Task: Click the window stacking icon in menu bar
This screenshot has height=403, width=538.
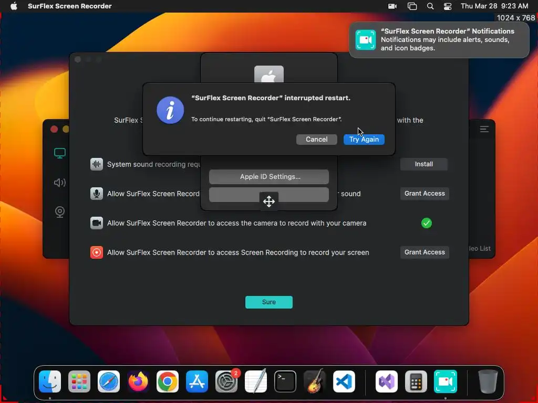Action: click(412, 6)
